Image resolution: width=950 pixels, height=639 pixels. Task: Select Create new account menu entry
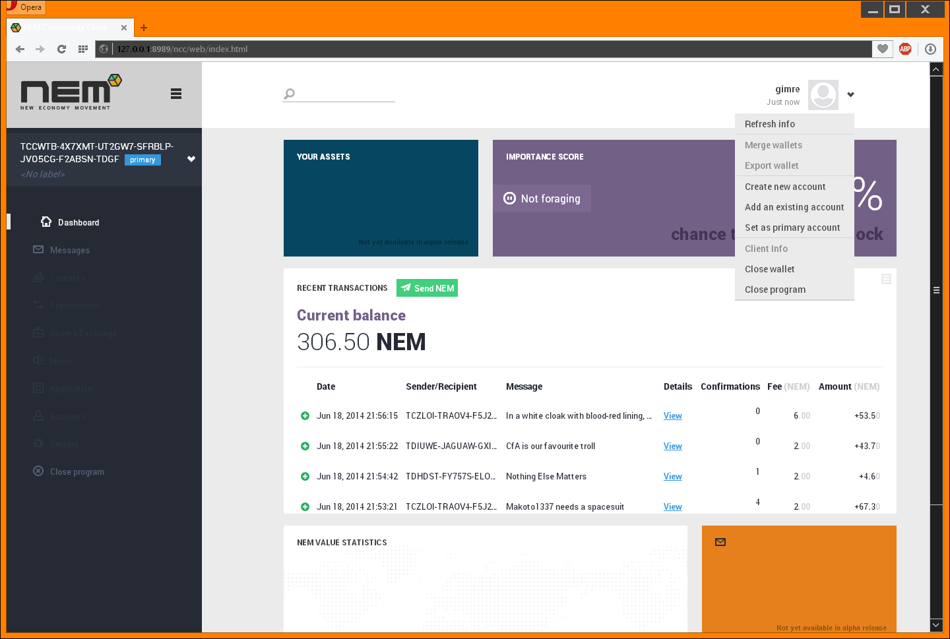coord(794,187)
